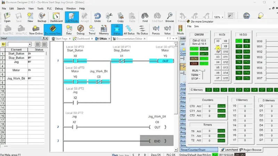278x156 pixels.
Task: Click the All Status icon
Action: (x=129, y=30)
